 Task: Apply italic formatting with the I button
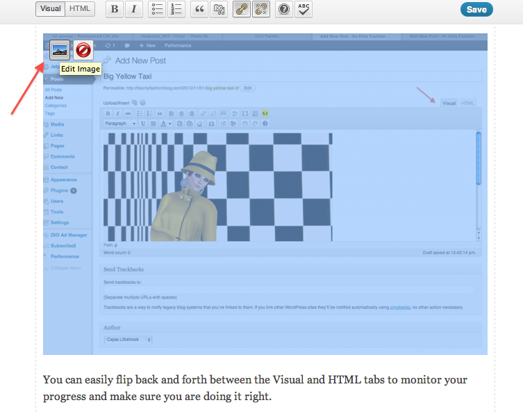click(x=134, y=10)
